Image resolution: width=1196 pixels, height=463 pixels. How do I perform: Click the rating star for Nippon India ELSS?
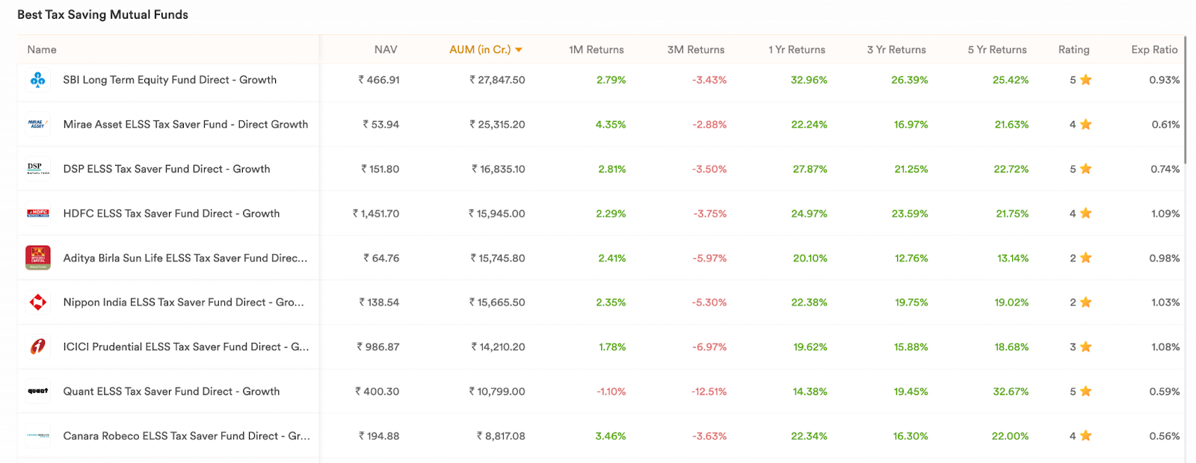[1086, 302]
